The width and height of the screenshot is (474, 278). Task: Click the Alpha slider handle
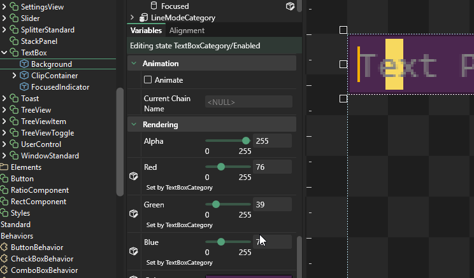click(246, 141)
